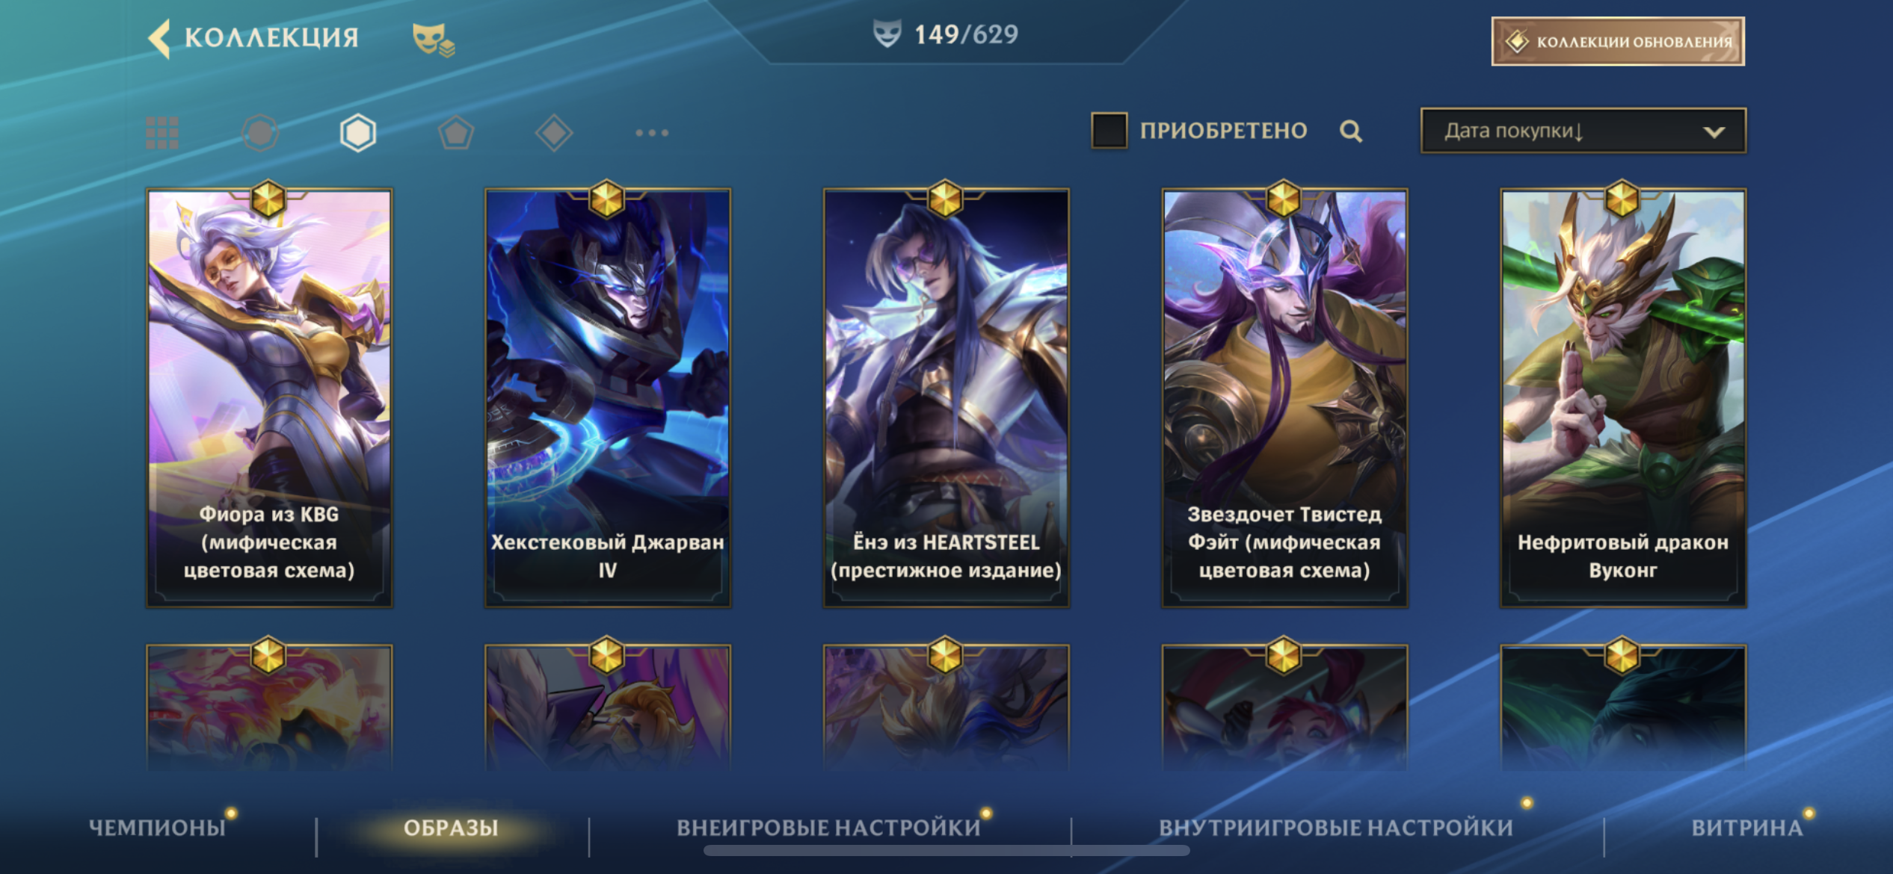Open the Витрина tab
The width and height of the screenshot is (1893, 874).
pos(1747,828)
